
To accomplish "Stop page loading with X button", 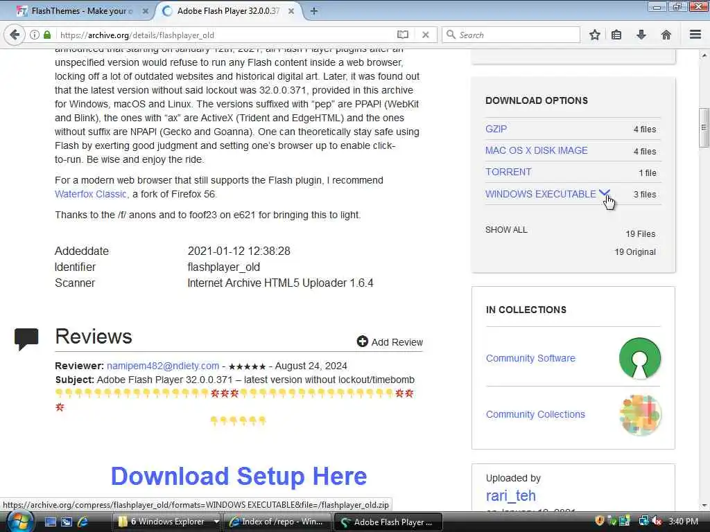I will (x=425, y=35).
